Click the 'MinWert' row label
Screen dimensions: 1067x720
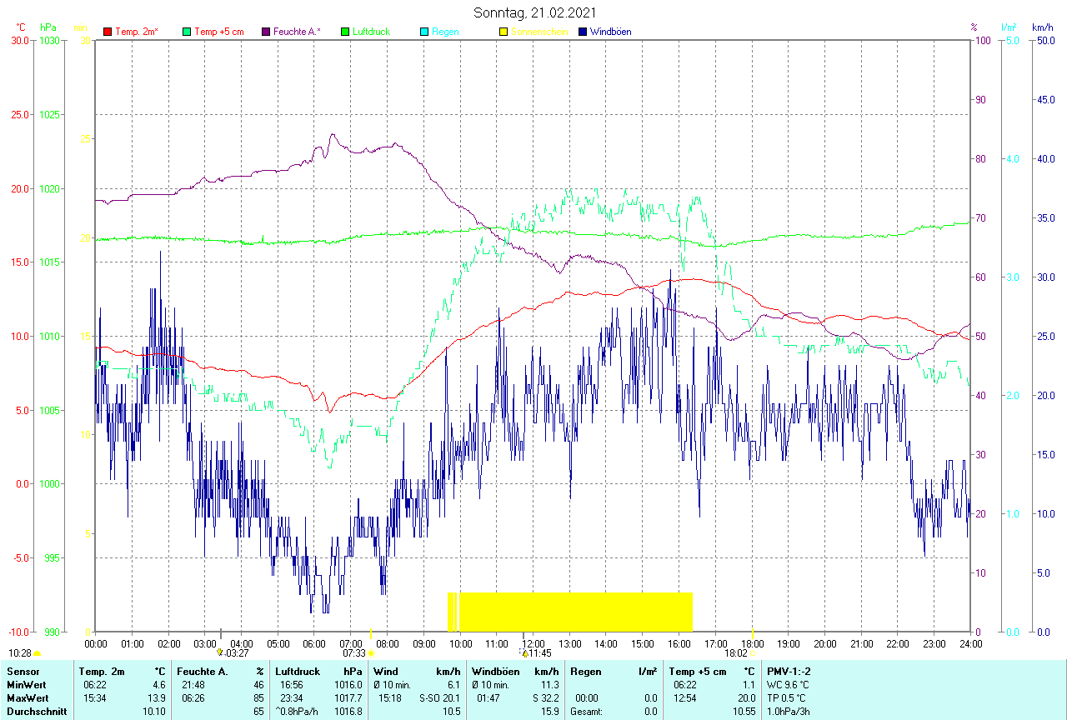(x=26, y=685)
